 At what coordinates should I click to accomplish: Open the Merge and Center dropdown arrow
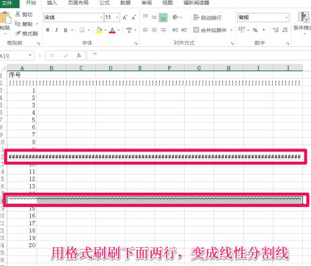coord(231,30)
